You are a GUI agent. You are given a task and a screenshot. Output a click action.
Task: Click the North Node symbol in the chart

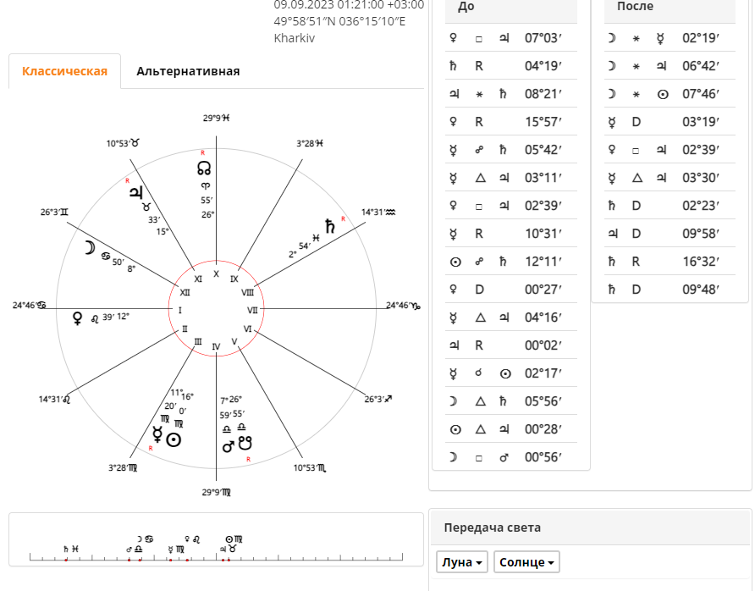click(204, 168)
